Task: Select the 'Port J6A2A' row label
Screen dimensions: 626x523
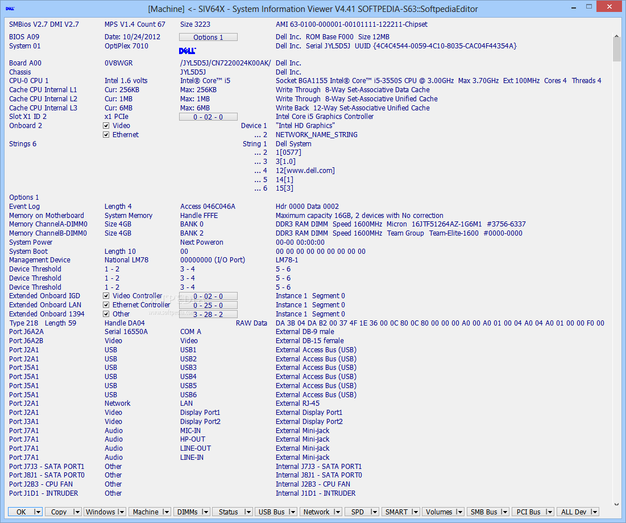Action: click(x=26, y=332)
